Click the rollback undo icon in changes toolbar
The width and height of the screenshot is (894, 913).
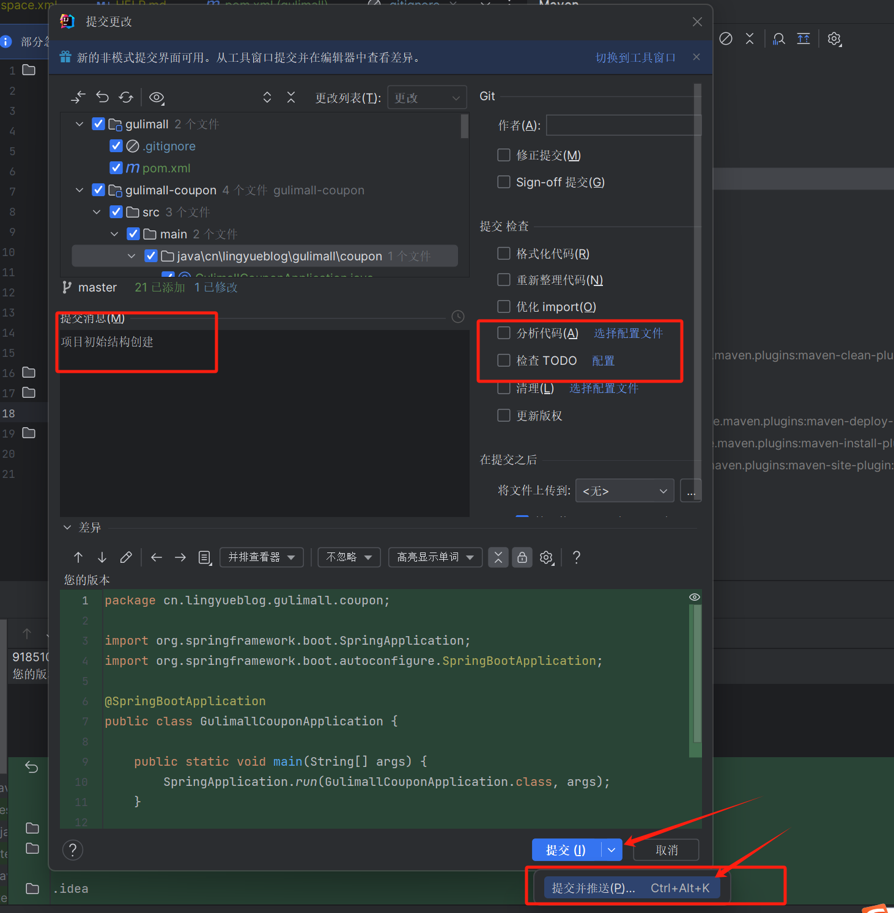[x=102, y=97]
